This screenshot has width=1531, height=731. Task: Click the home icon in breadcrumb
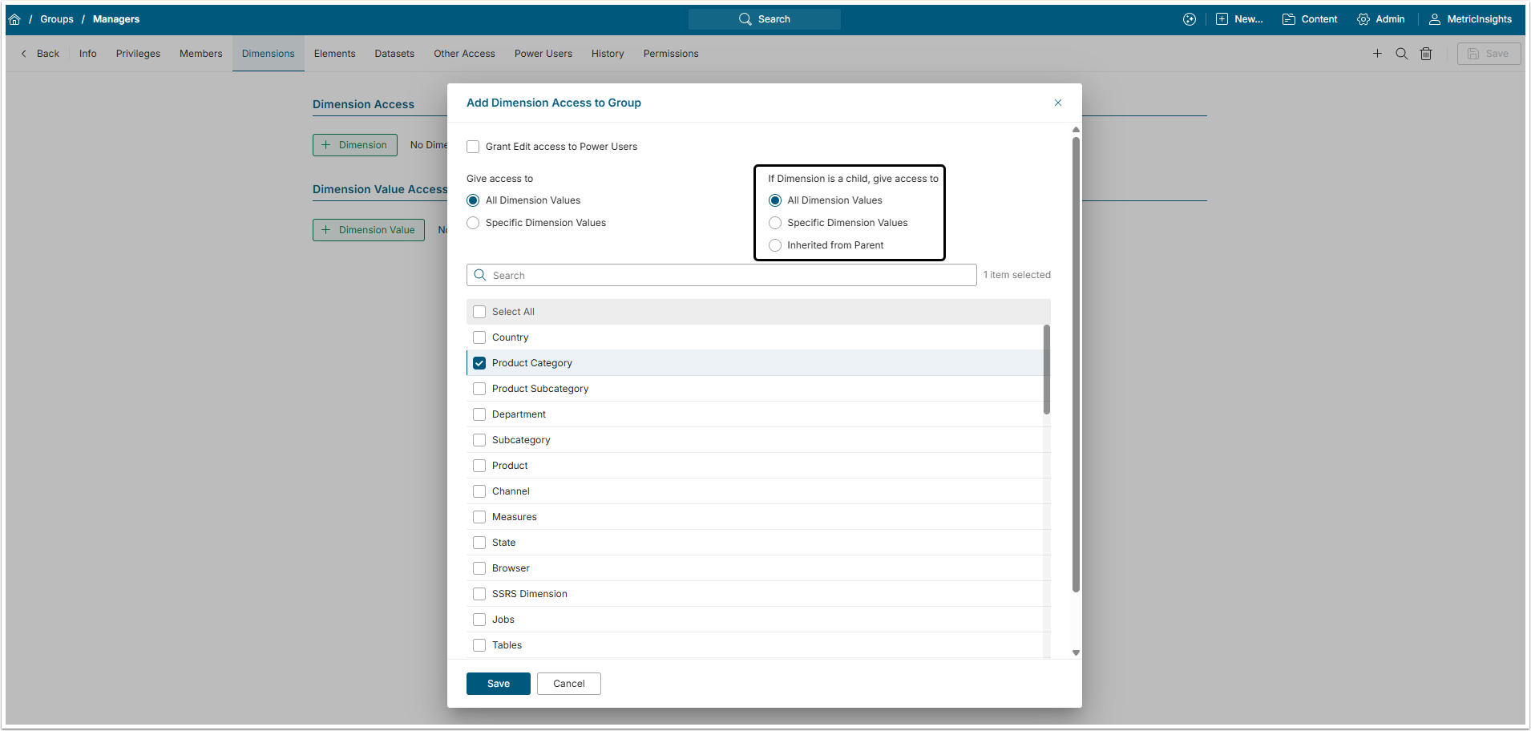14,19
